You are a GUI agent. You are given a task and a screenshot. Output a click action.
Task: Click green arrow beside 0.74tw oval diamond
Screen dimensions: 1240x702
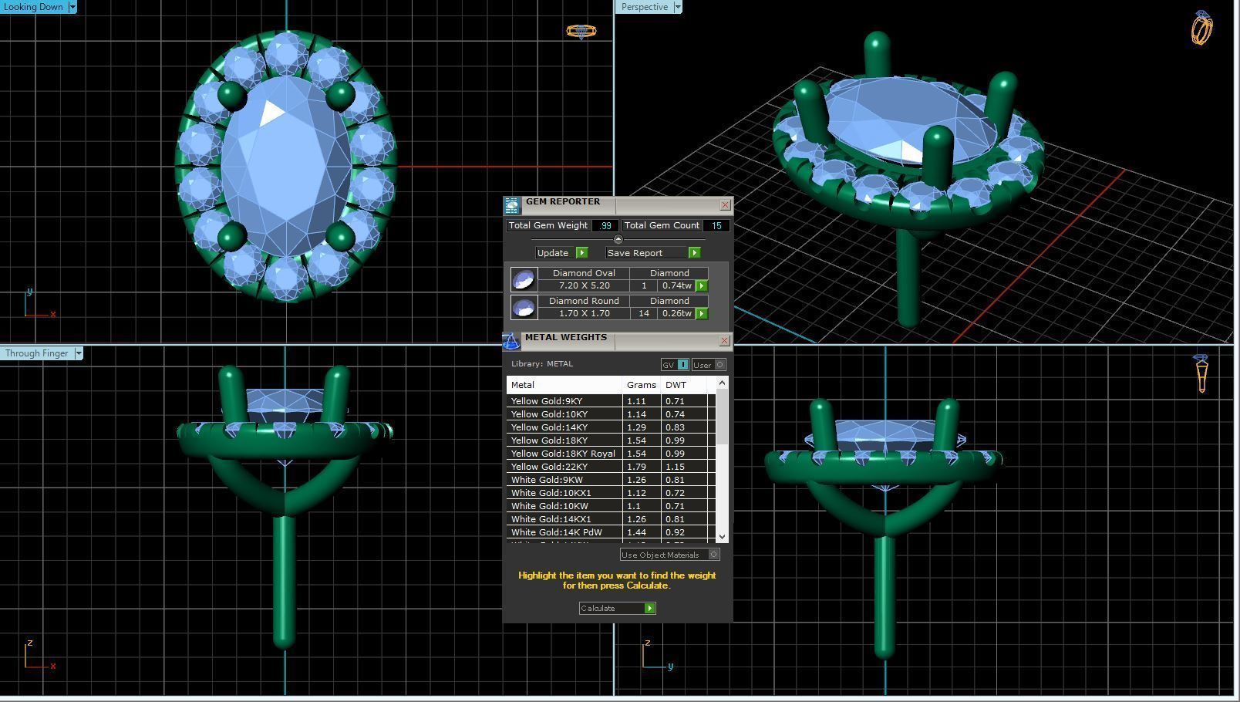[x=702, y=285]
